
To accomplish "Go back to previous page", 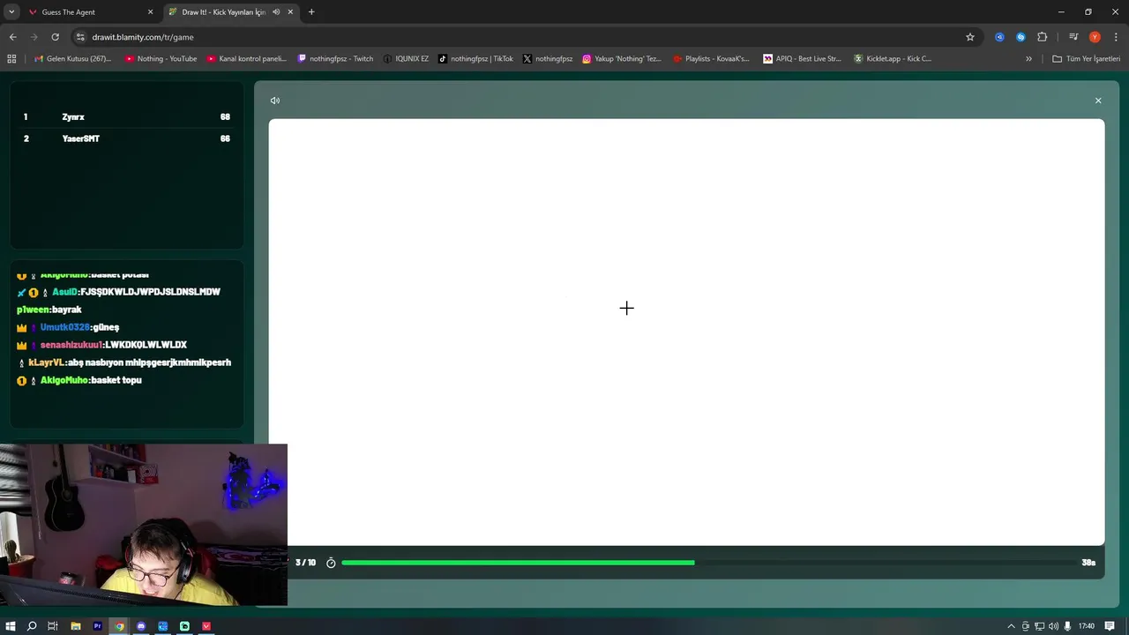I will coord(12,37).
